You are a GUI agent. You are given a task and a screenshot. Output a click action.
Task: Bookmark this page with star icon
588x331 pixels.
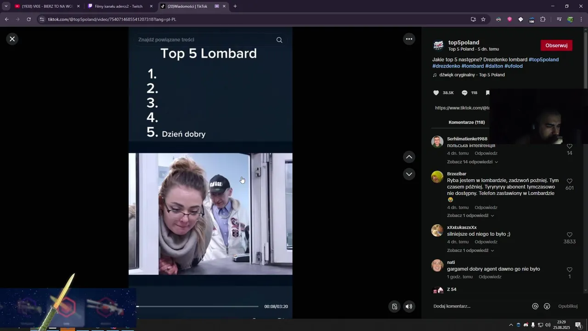coord(483,19)
